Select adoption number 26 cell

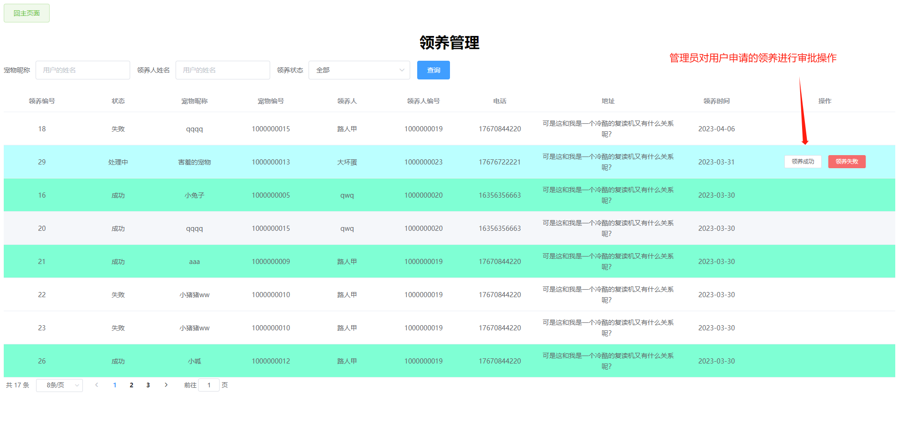click(42, 361)
